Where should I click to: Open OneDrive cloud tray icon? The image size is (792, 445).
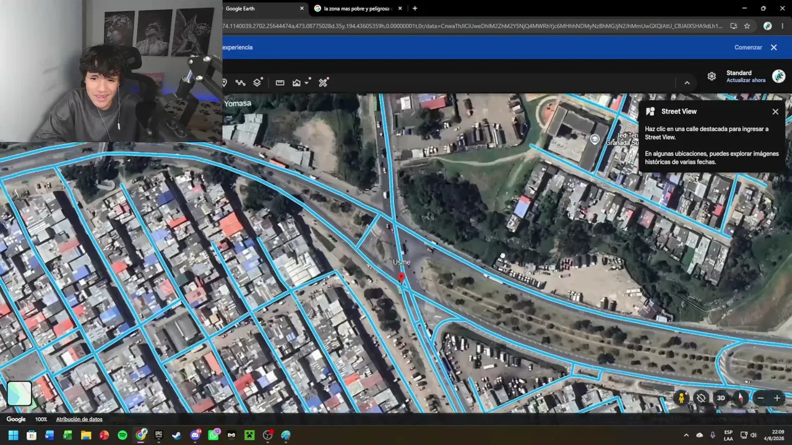tap(700, 435)
